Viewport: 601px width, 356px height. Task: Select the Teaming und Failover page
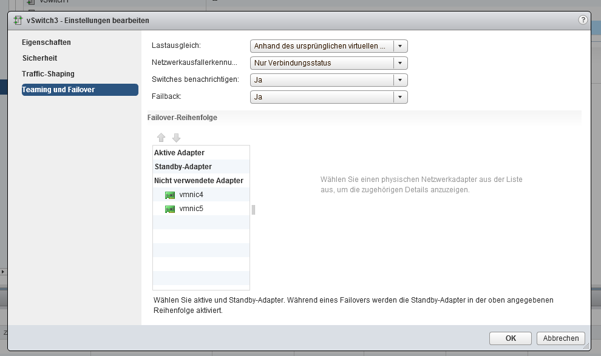[58, 90]
